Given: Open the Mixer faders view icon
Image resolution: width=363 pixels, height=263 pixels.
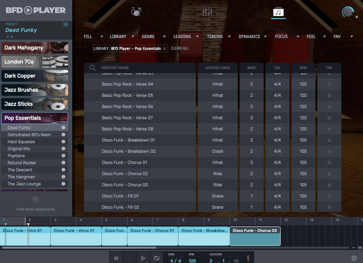Looking at the screenshot, I should click(207, 11).
